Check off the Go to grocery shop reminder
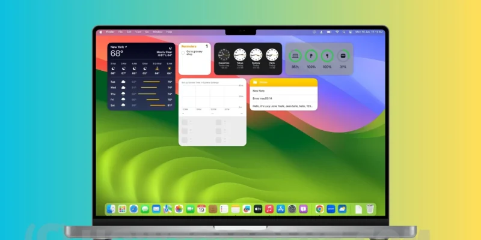The width and height of the screenshot is (481, 240). (183, 53)
